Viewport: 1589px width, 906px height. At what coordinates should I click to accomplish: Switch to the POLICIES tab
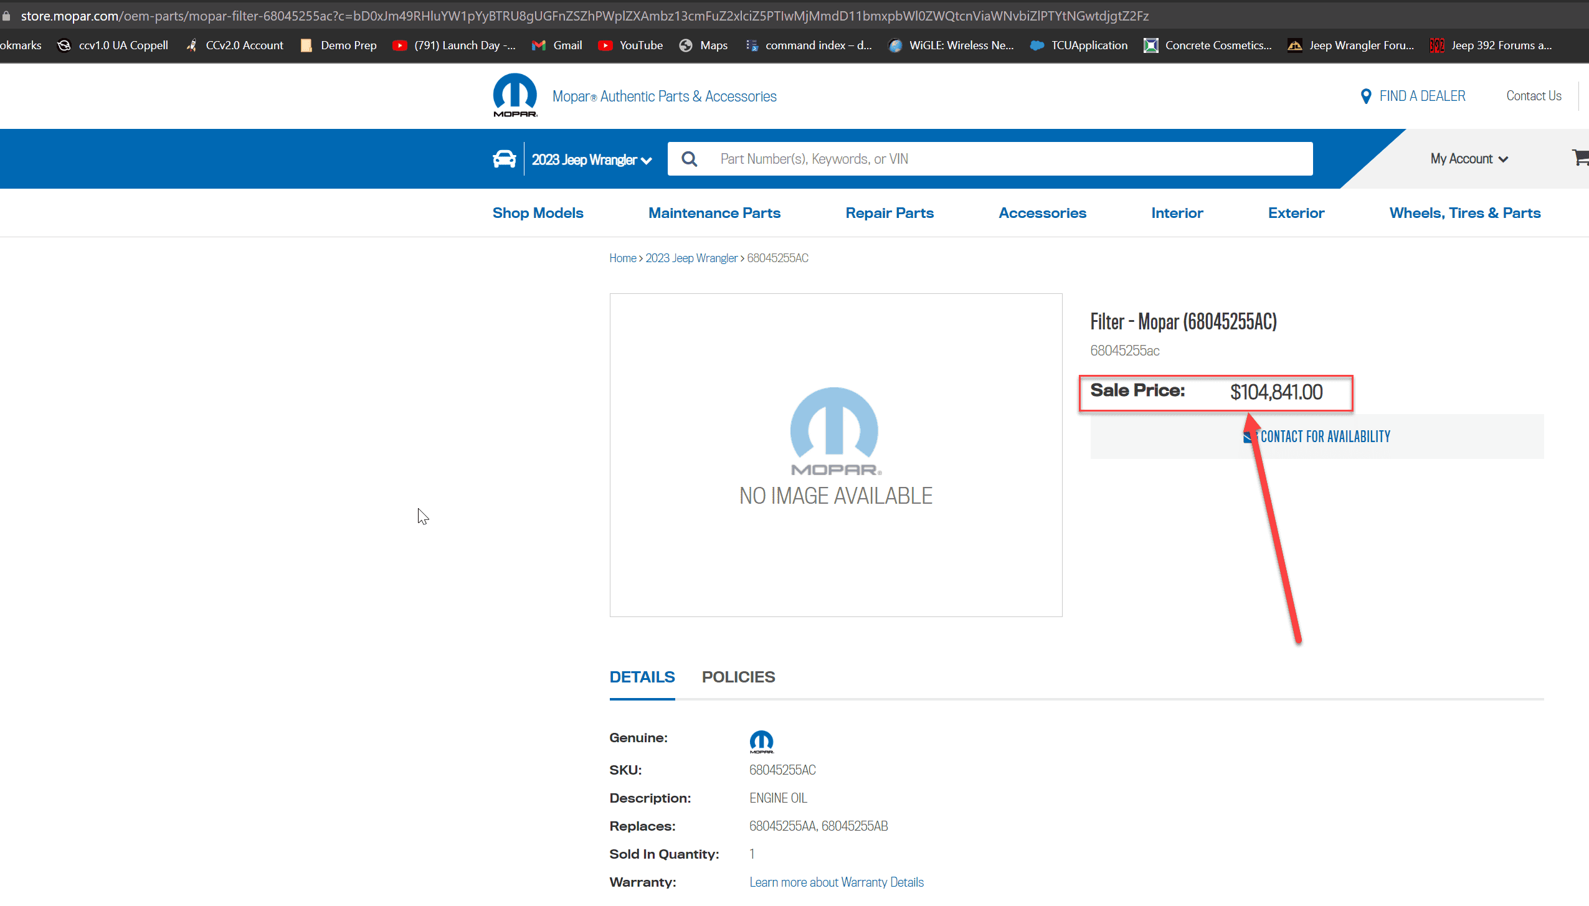739,677
